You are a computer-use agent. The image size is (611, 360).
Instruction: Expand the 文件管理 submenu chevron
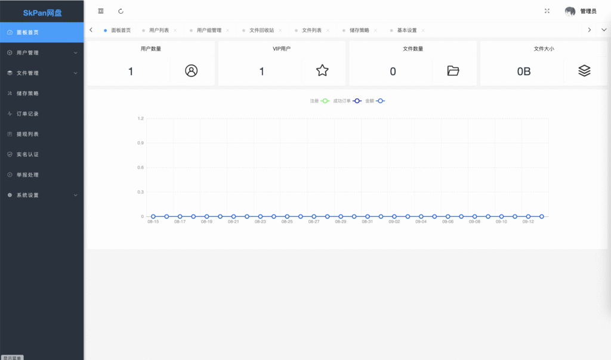point(76,73)
